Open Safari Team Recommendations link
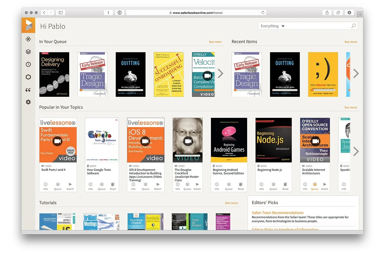This screenshot has width=385, height=254. click(x=277, y=213)
